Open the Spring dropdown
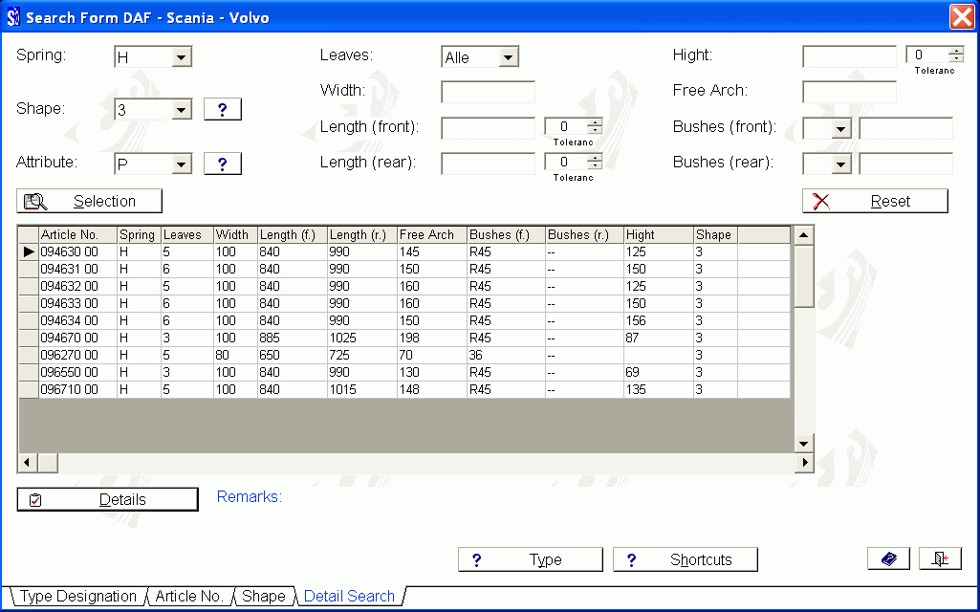 [182, 57]
